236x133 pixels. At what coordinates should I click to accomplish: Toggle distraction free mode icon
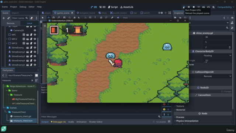click(170, 13)
